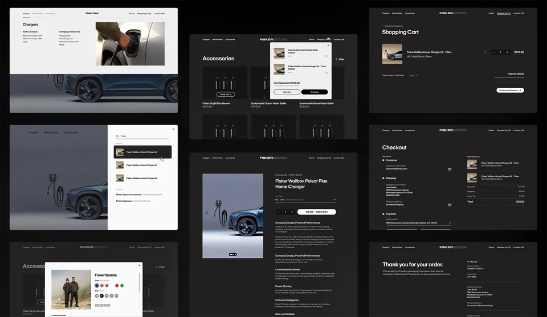
Task: Show previous product image on Pulsar Plus page
Action: coord(206,212)
